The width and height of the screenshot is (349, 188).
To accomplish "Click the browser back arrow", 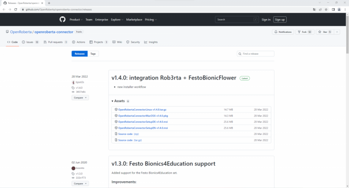I will (x=4, y=9).
